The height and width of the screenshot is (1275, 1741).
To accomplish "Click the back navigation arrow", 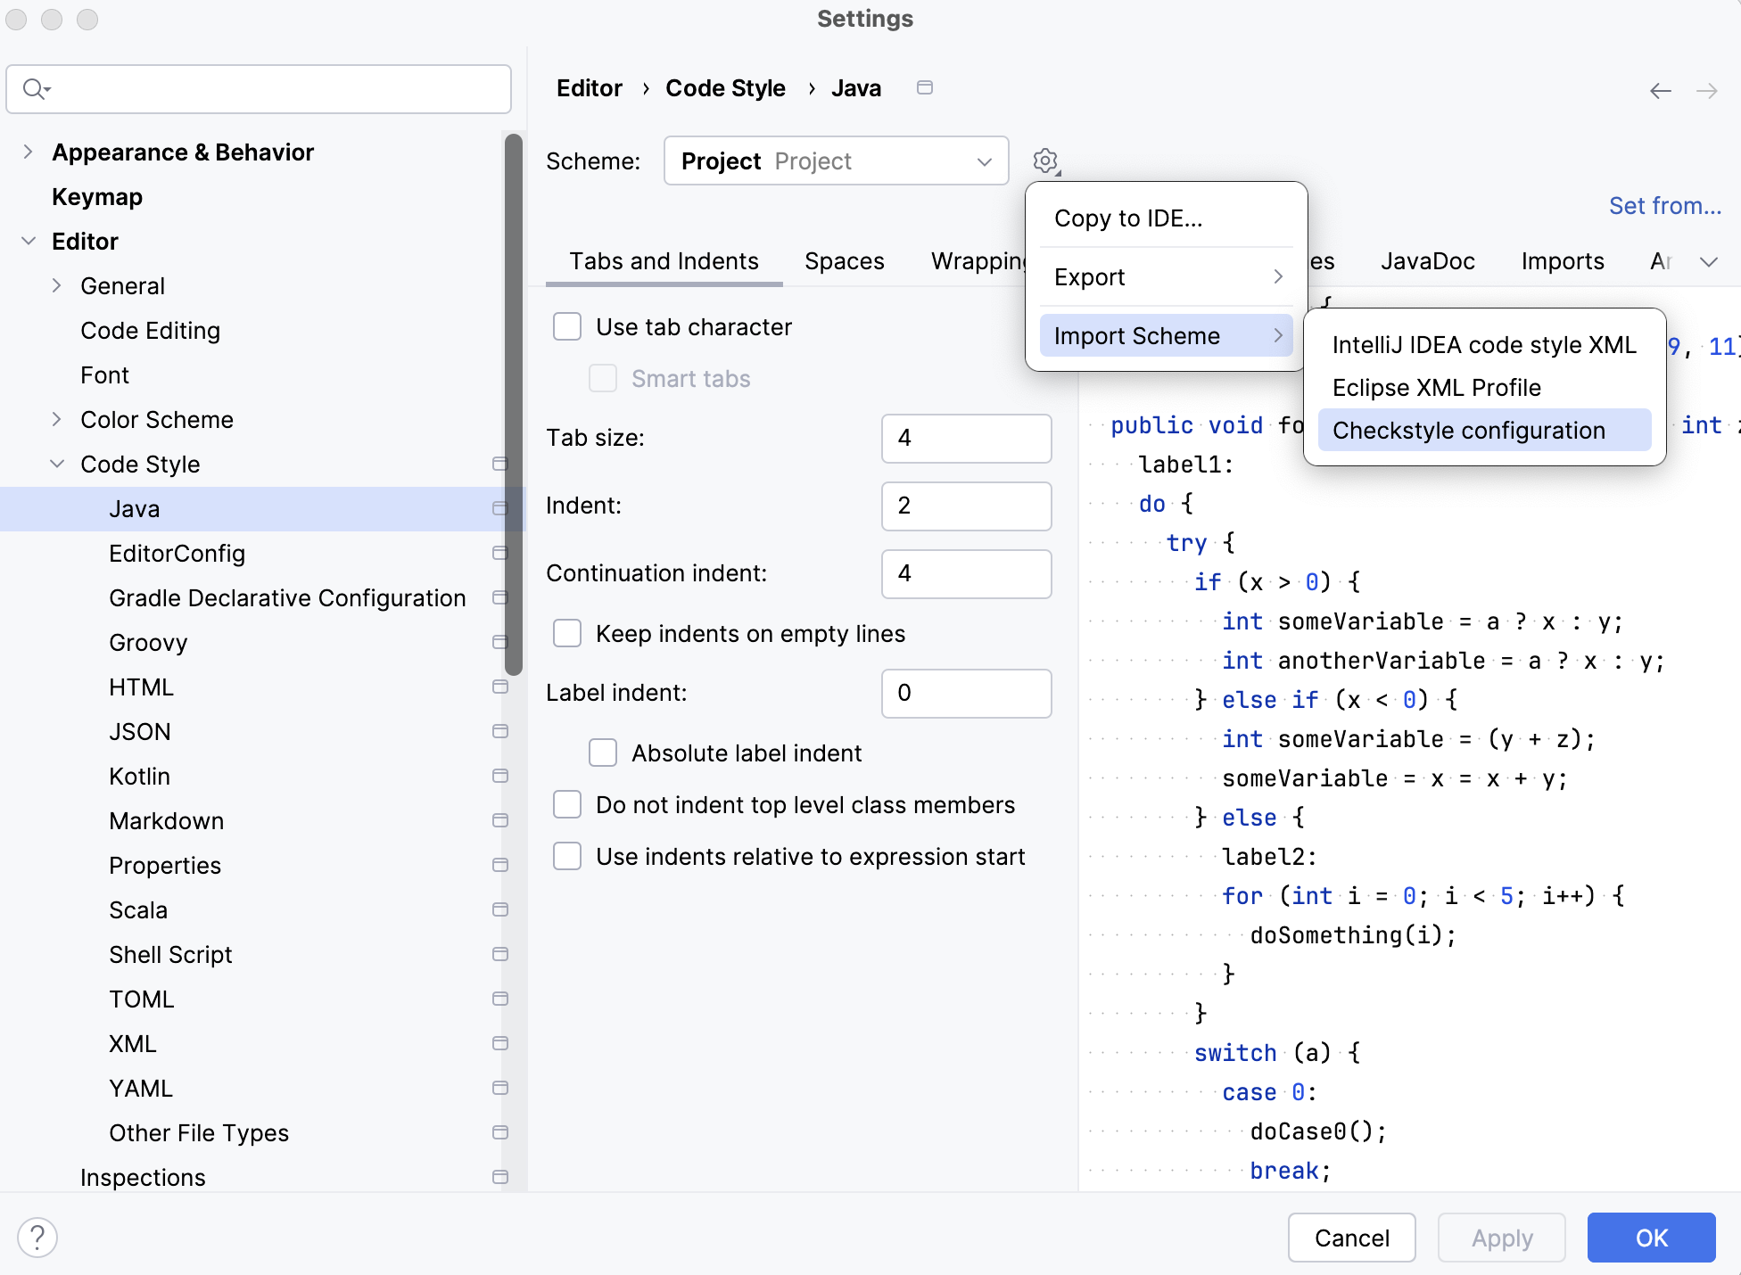I will click(1660, 91).
